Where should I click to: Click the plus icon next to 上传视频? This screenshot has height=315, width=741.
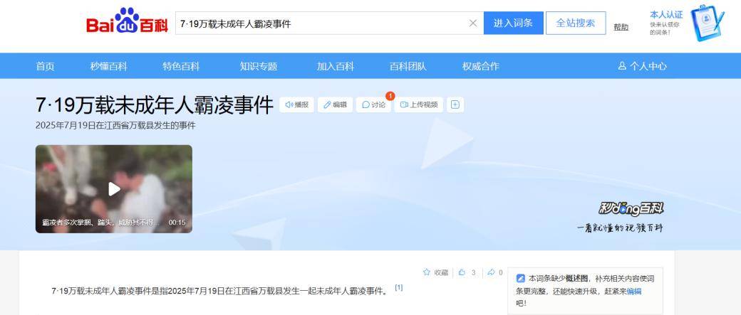click(455, 105)
